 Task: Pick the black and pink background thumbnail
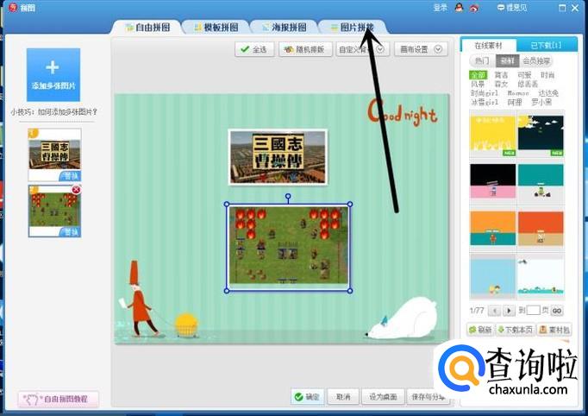pos(493,181)
